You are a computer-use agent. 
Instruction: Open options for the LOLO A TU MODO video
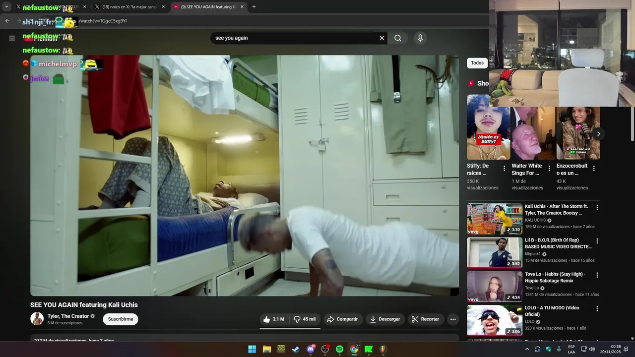click(597, 308)
